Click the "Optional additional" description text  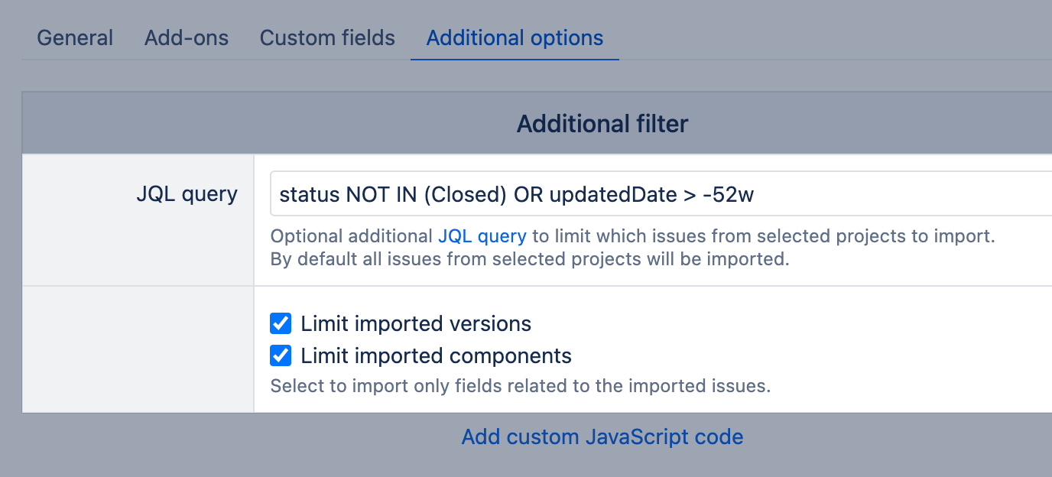point(352,236)
